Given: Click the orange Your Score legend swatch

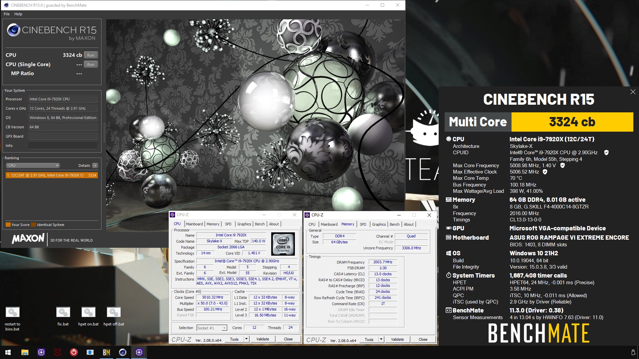Looking at the screenshot, I should 8,225.
